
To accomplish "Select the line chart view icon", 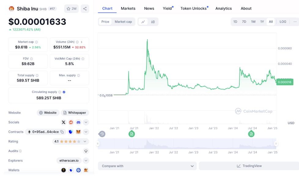I will coord(143,22).
